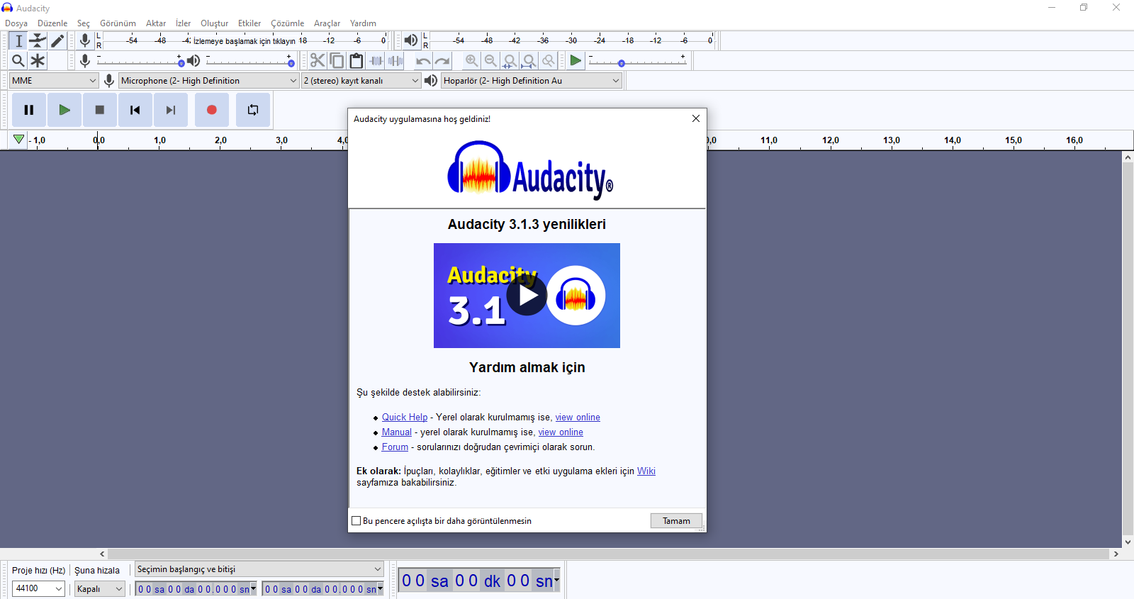This screenshot has height=599, width=1134.
Task: Skip to start of project
Action: click(135, 110)
